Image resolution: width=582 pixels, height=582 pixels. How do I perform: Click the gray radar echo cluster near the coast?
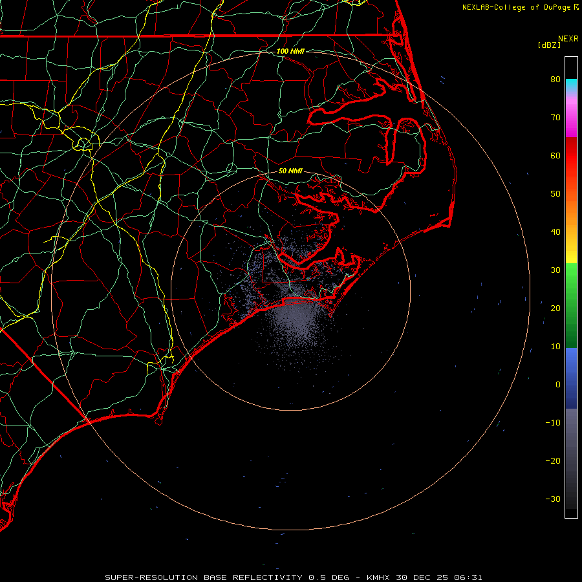(x=297, y=319)
